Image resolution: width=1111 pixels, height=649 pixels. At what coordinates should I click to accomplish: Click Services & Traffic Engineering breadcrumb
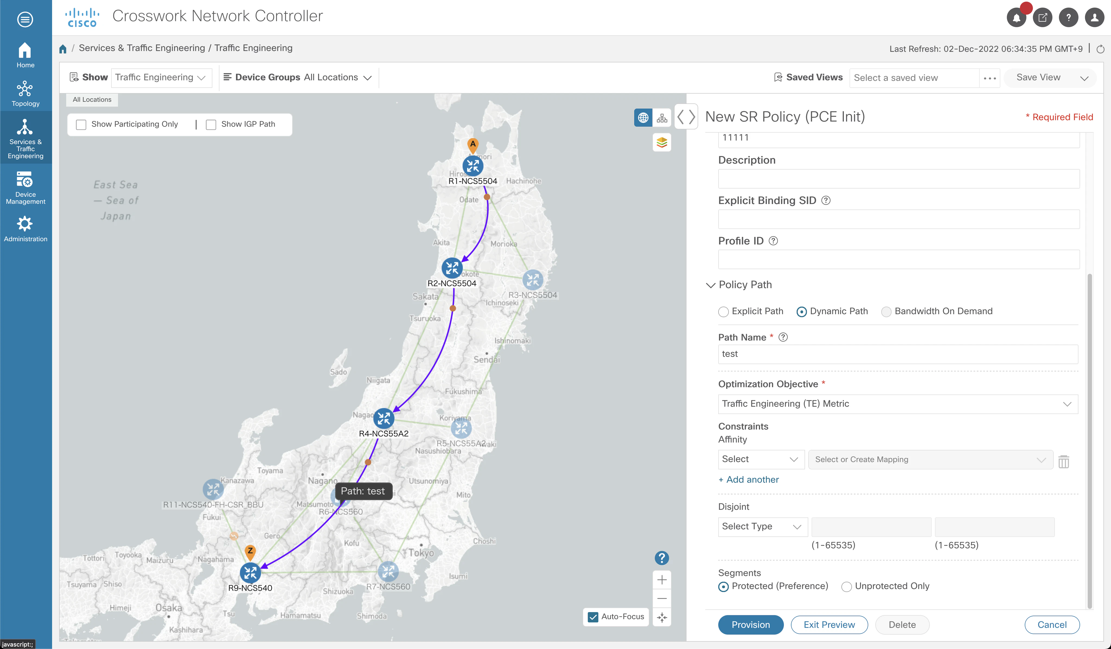(x=142, y=48)
